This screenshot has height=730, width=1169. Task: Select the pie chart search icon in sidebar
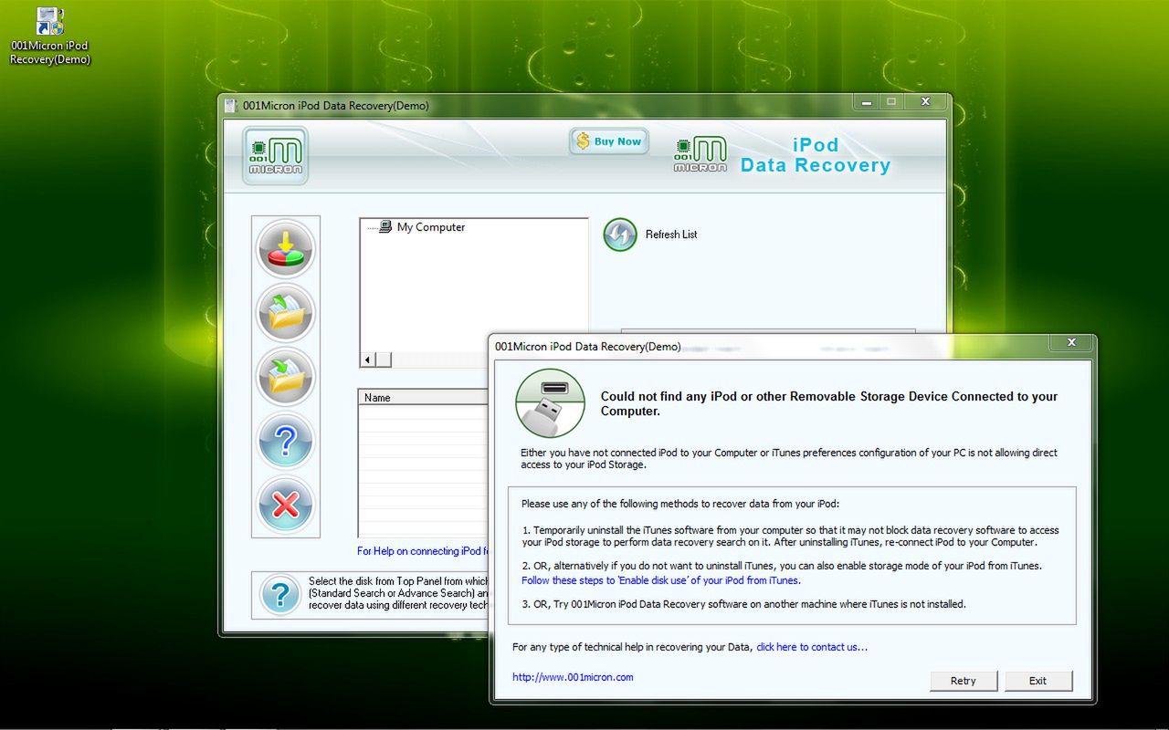click(286, 249)
